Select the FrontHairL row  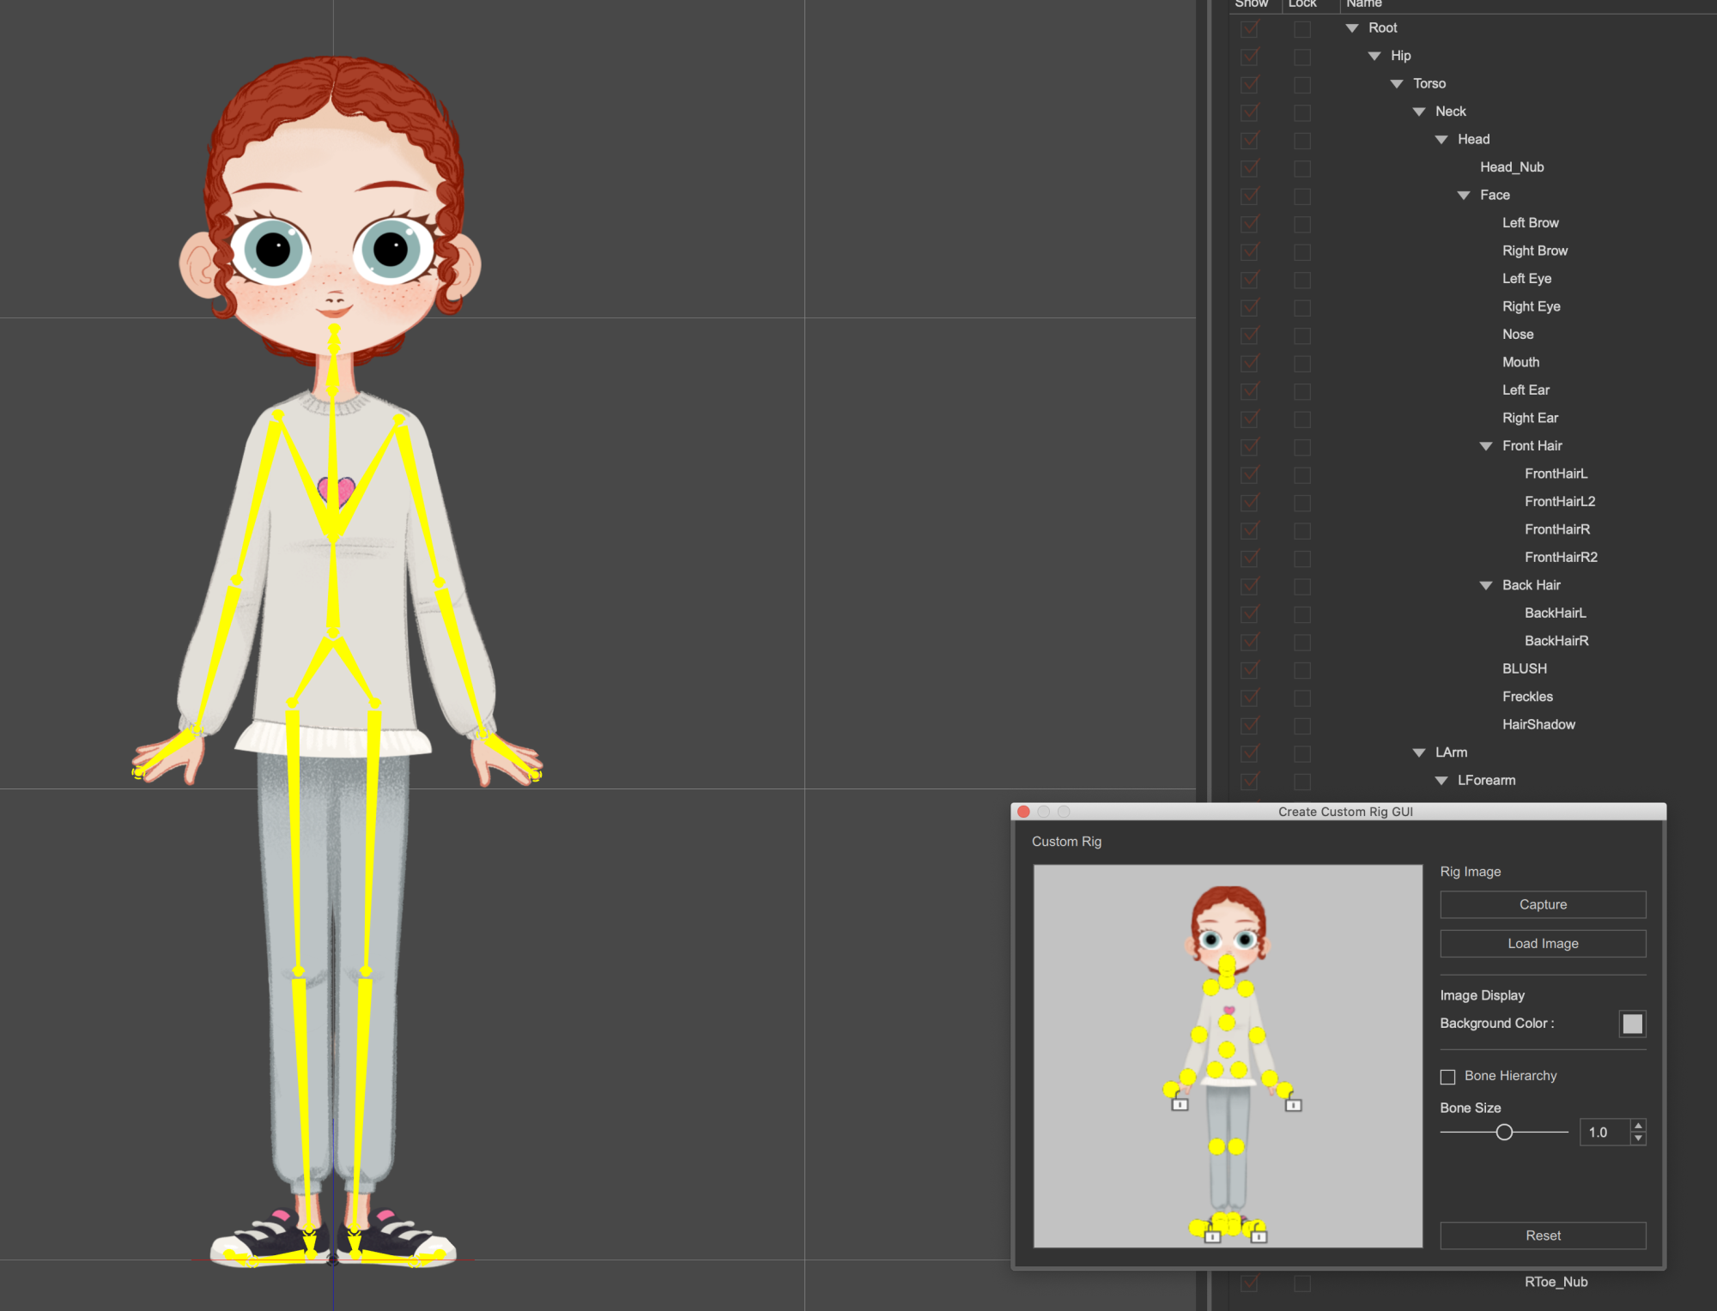[x=1556, y=474]
